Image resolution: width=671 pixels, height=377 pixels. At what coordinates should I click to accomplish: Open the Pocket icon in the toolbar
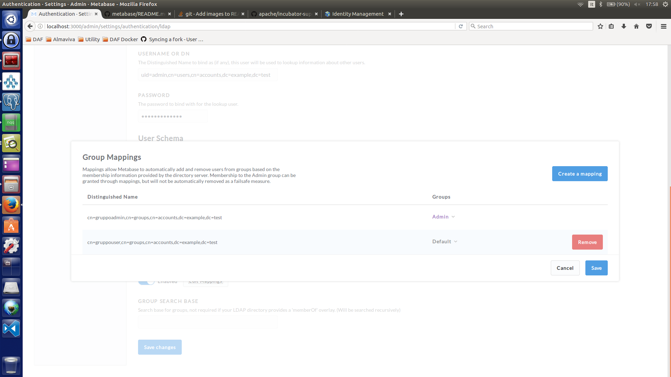tap(649, 26)
